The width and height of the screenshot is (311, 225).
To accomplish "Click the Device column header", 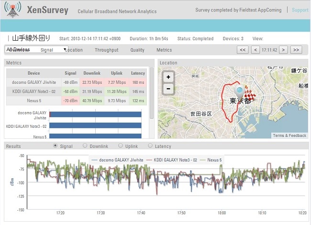I will (x=33, y=73).
